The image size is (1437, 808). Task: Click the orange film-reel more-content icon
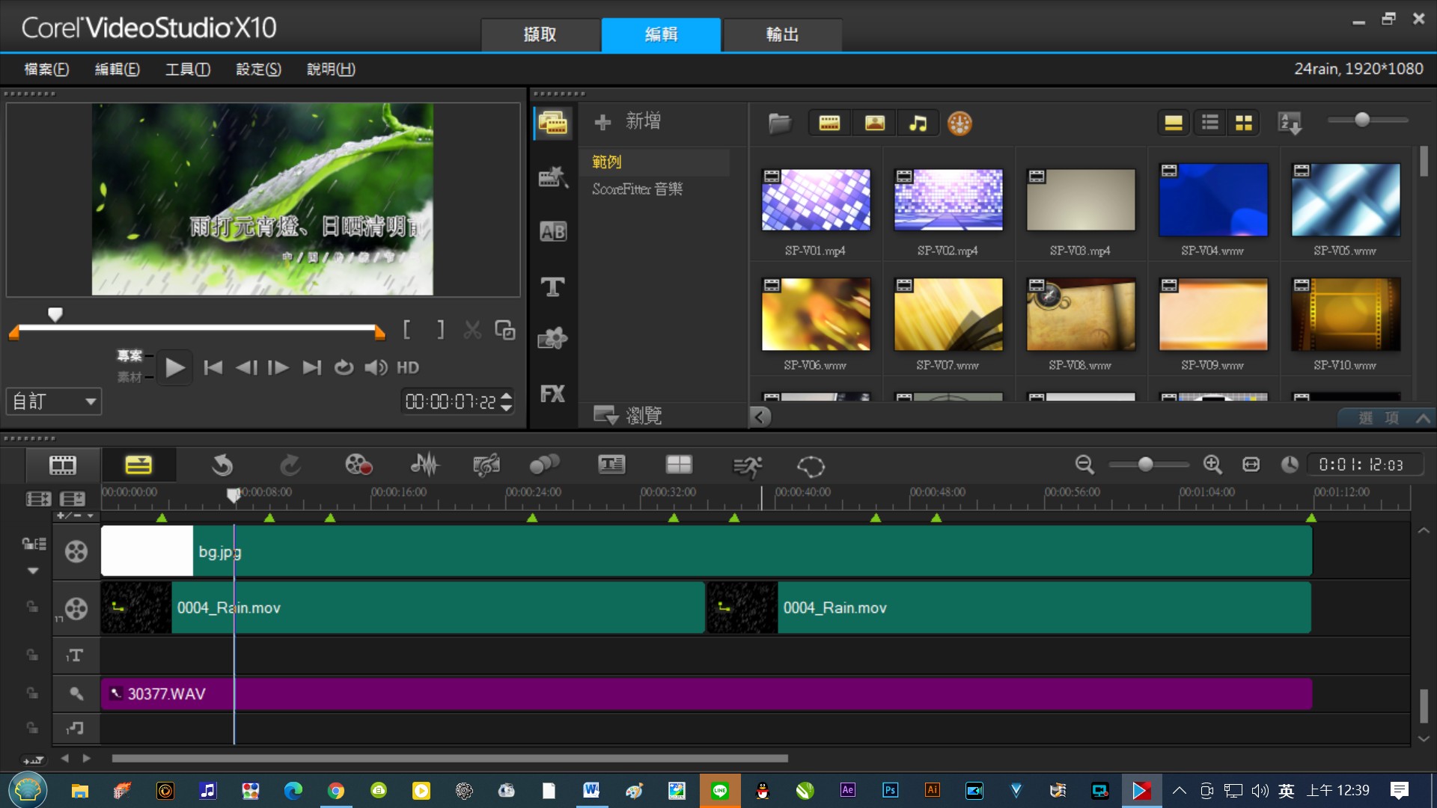959,123
